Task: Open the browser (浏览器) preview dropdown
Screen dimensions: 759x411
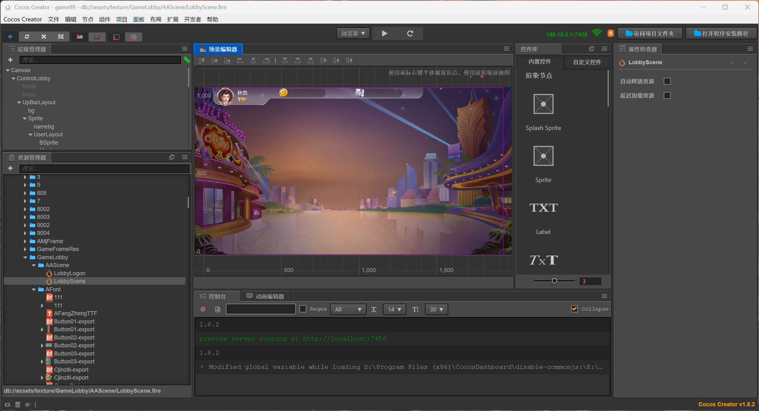Action: [353, 33]
